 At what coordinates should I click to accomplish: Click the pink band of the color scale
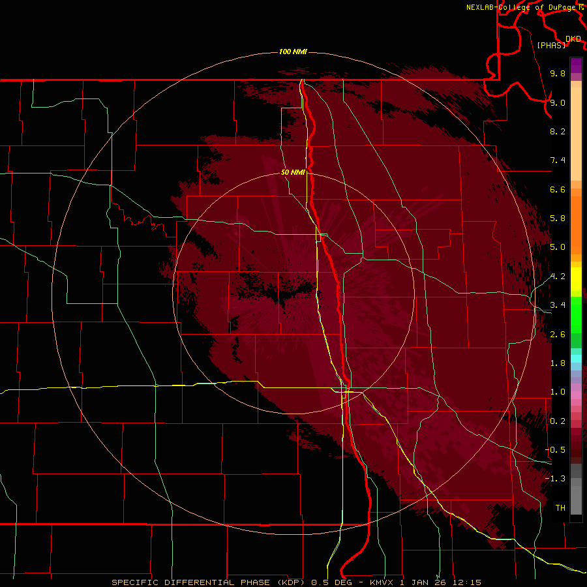click(x=576, y=395)
